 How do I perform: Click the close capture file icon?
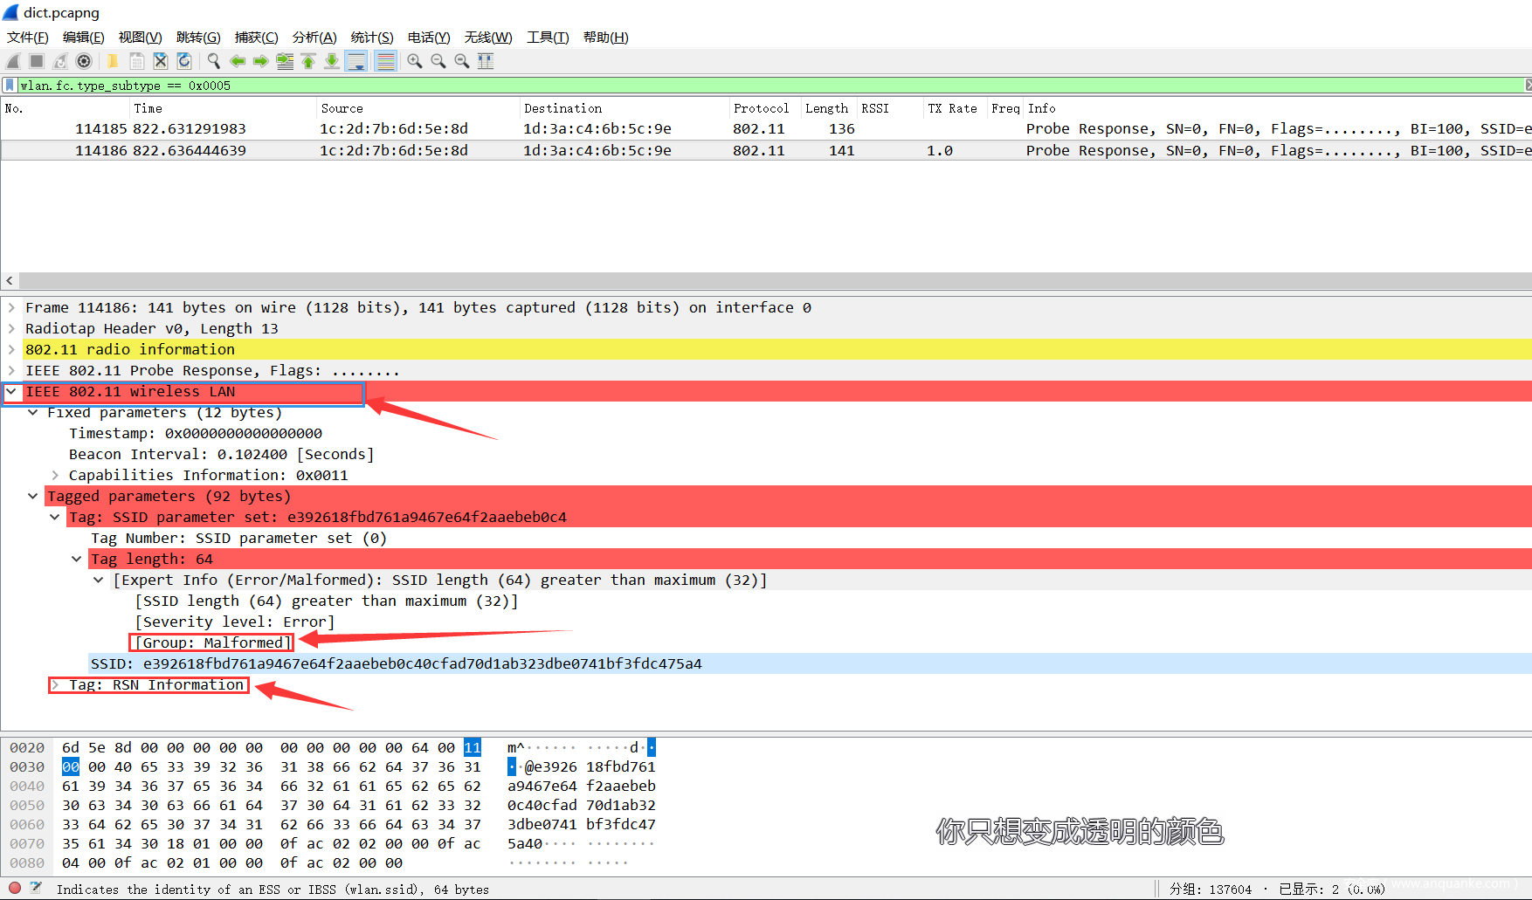click(161, 61)
